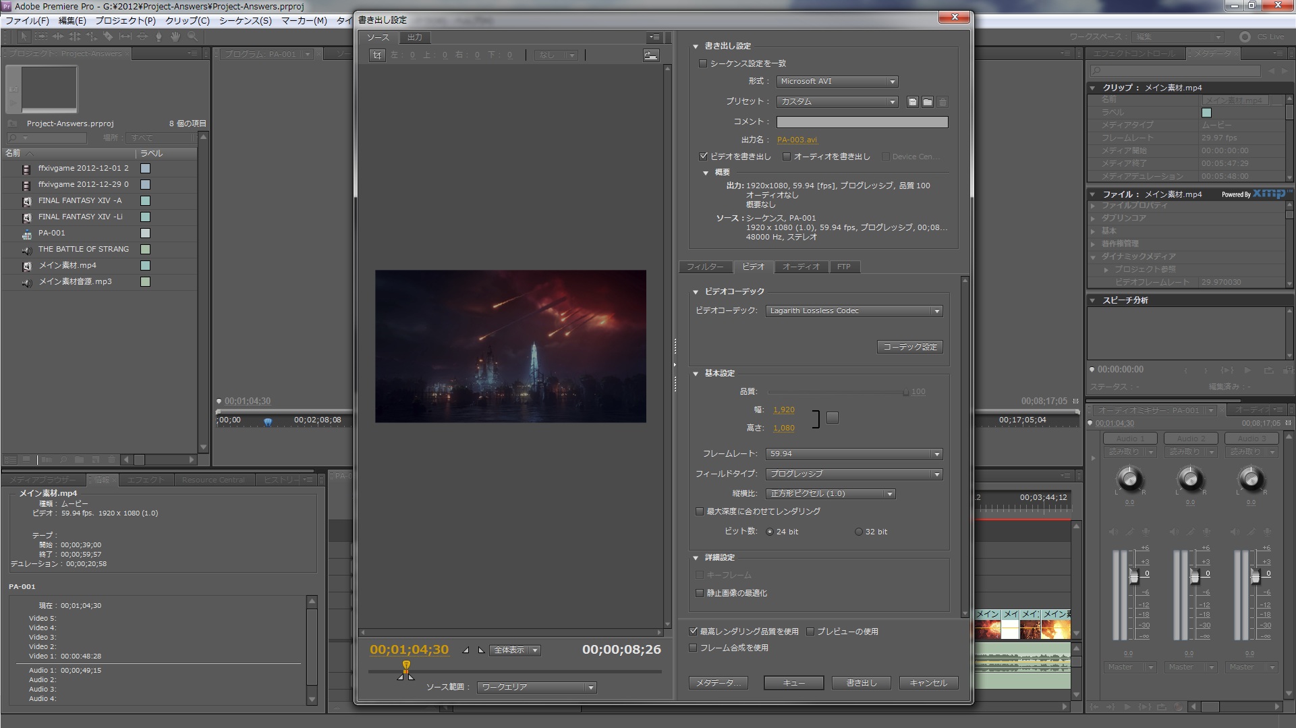
Task: Switch to the オーディオ tab
Action: 801,267
